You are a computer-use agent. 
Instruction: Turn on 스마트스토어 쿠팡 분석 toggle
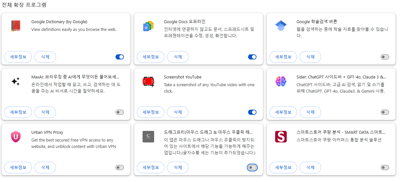click(385, 168)
